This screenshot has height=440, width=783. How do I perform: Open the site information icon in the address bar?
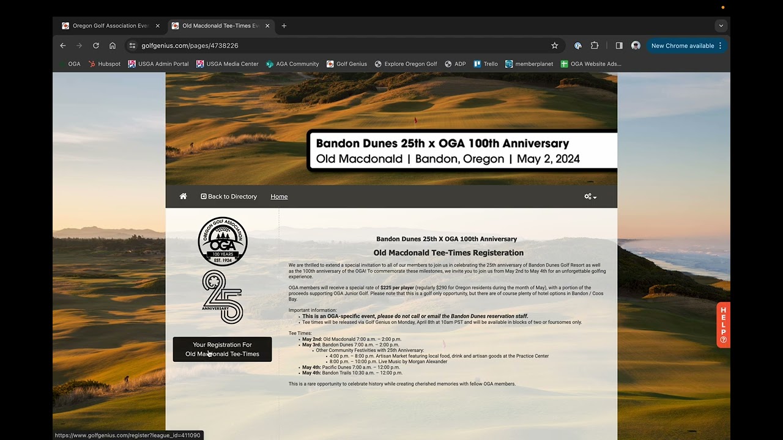pos(132,46)
